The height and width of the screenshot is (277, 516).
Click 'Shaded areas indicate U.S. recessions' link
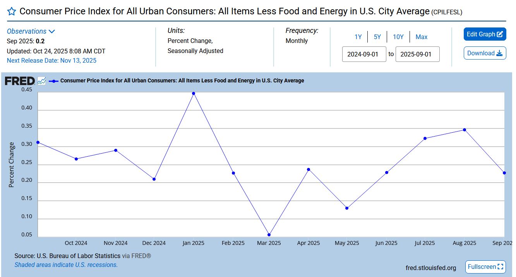66,265
